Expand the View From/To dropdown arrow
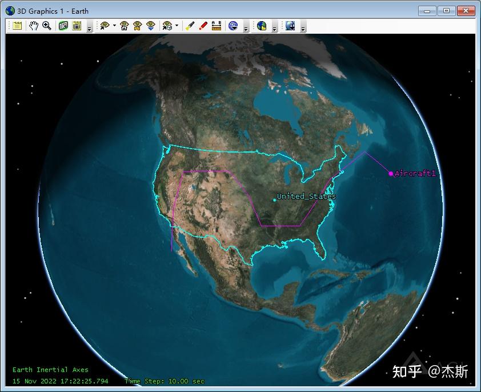The height and width of the screenshot is (392, 481). (114, 26)
